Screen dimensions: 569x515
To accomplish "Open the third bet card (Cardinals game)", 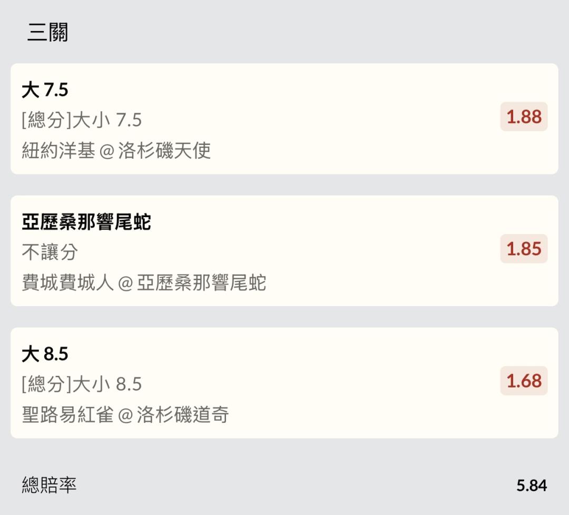I will [284, 383].
